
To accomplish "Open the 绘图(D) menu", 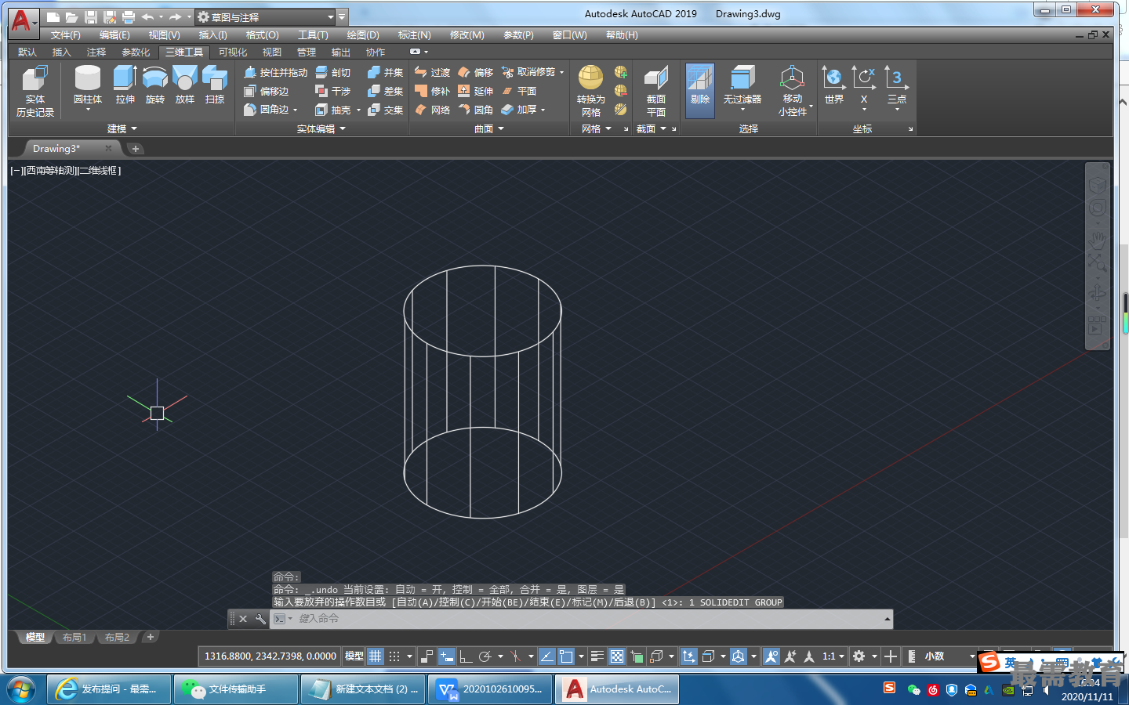I will tap(363, 35).
